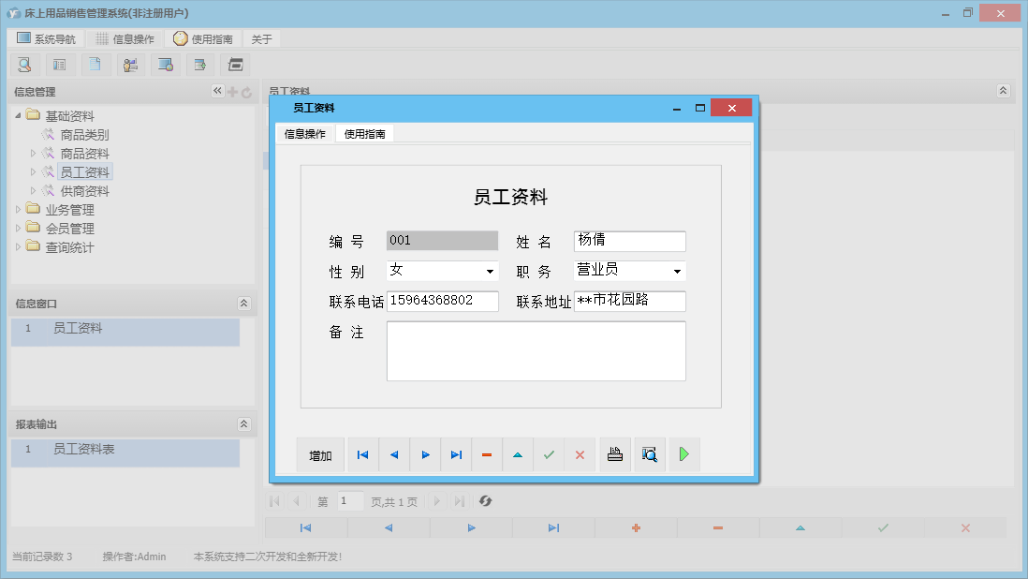The width and height of the screenshot is (1028, 579).
Task: Open the 系统导航 menu
Action: pos(43,38)
